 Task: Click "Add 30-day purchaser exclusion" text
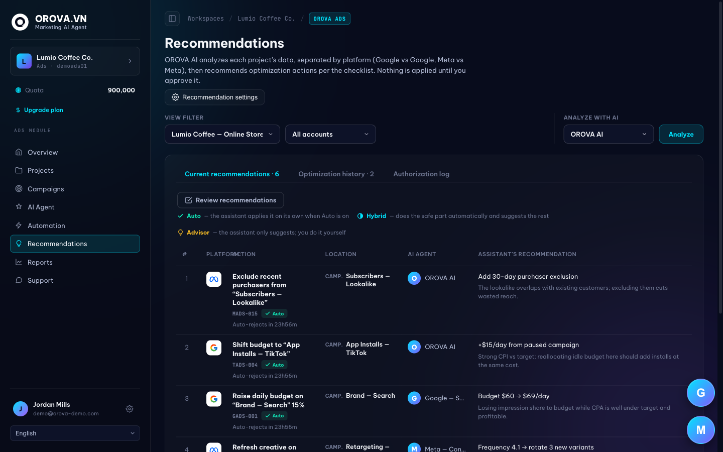click(528, 277)
